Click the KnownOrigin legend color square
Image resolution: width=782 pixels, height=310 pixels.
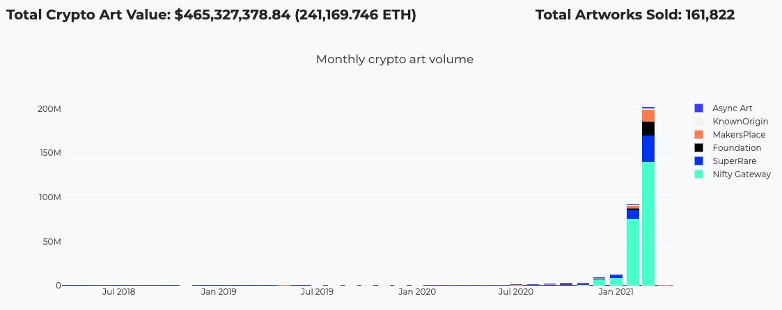pyautogui.click(x=698, y=122)
